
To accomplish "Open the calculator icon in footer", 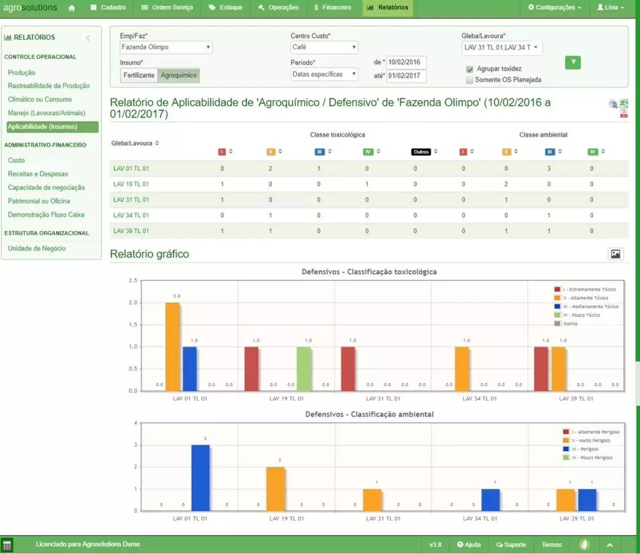I will (x=8, y=544).
